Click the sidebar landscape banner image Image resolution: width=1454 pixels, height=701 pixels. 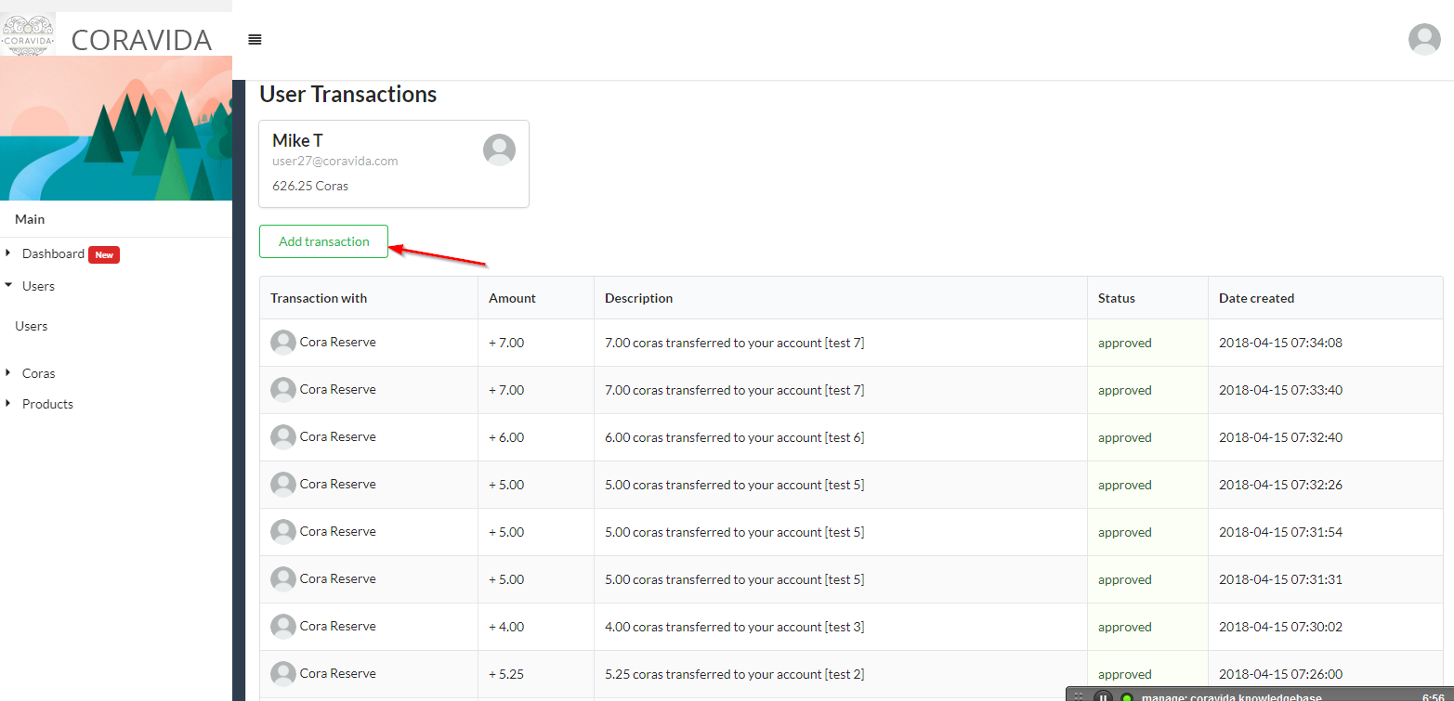[x=116, y=128]
